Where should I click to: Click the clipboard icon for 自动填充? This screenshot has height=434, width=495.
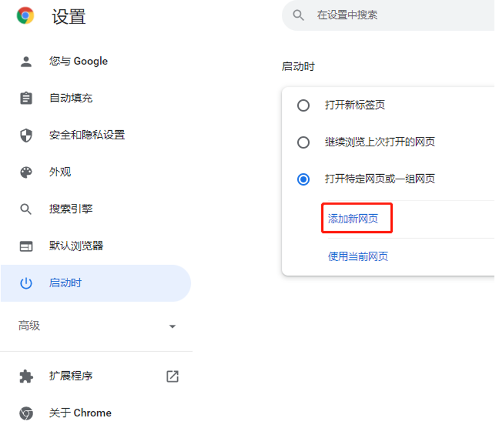[x=26, y=98]
